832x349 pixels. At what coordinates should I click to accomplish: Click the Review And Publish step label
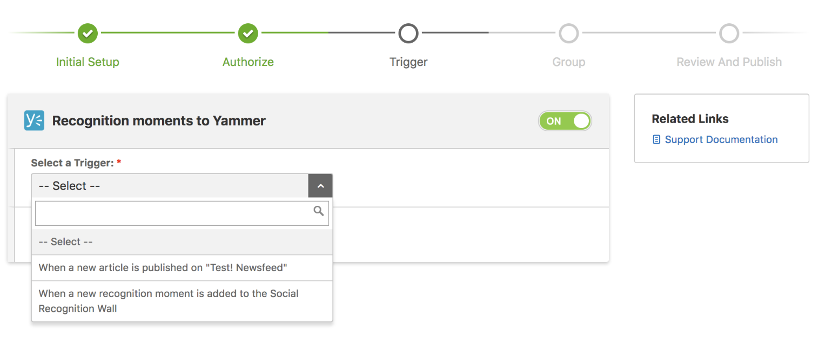point(729,62)
